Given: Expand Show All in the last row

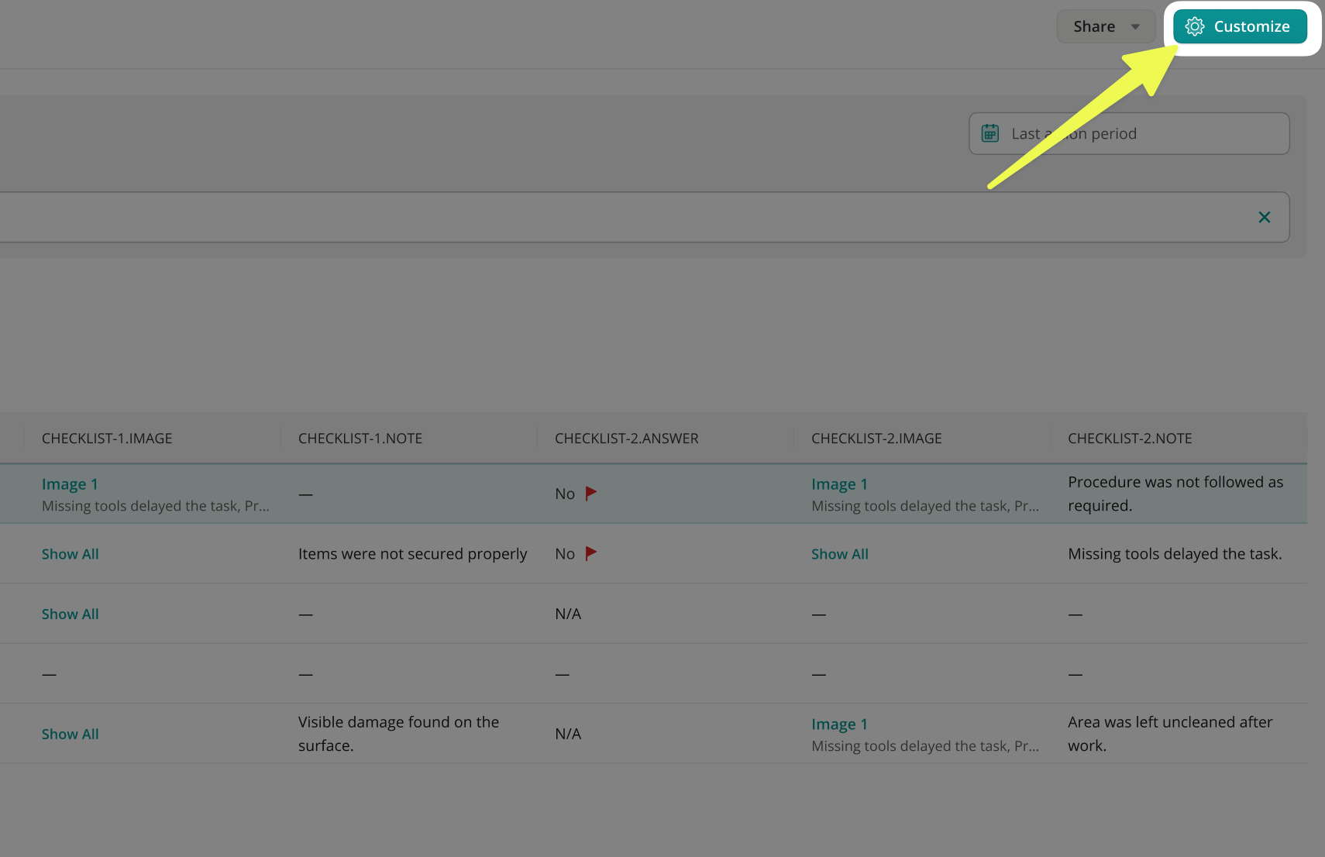Looking at the screenshot, I should point(70,734).
